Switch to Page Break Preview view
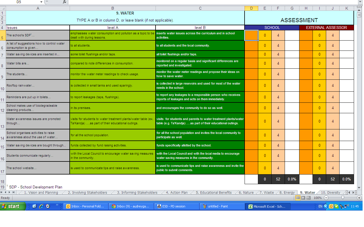The width and height of the screenshot is (364, 227). [309, 198]
